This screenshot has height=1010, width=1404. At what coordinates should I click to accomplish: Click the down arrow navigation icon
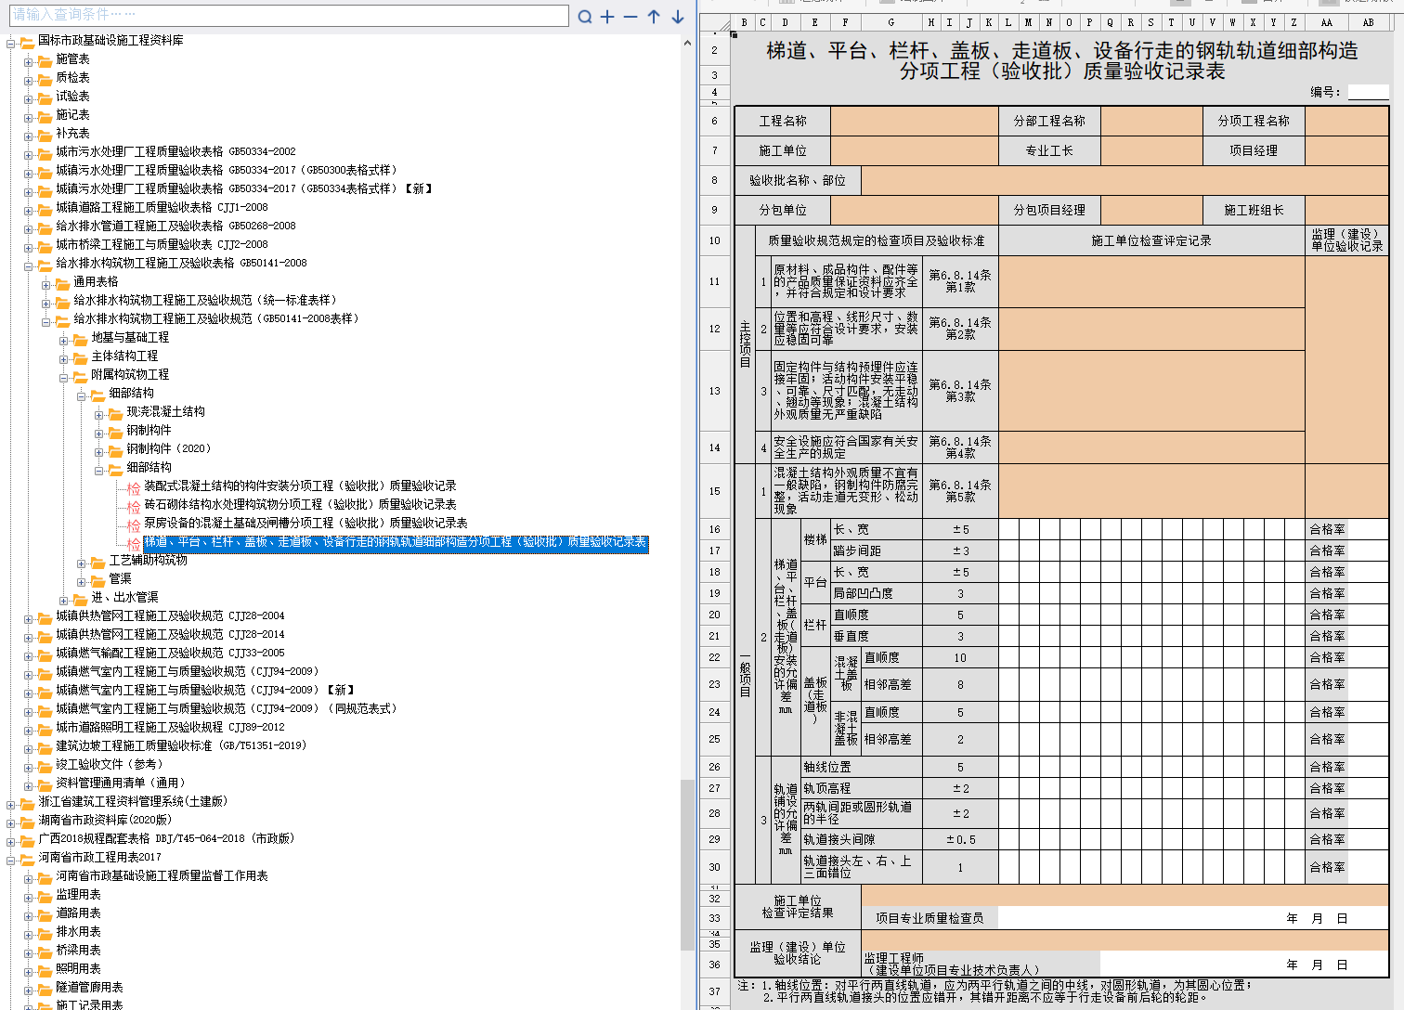[678, 17]
